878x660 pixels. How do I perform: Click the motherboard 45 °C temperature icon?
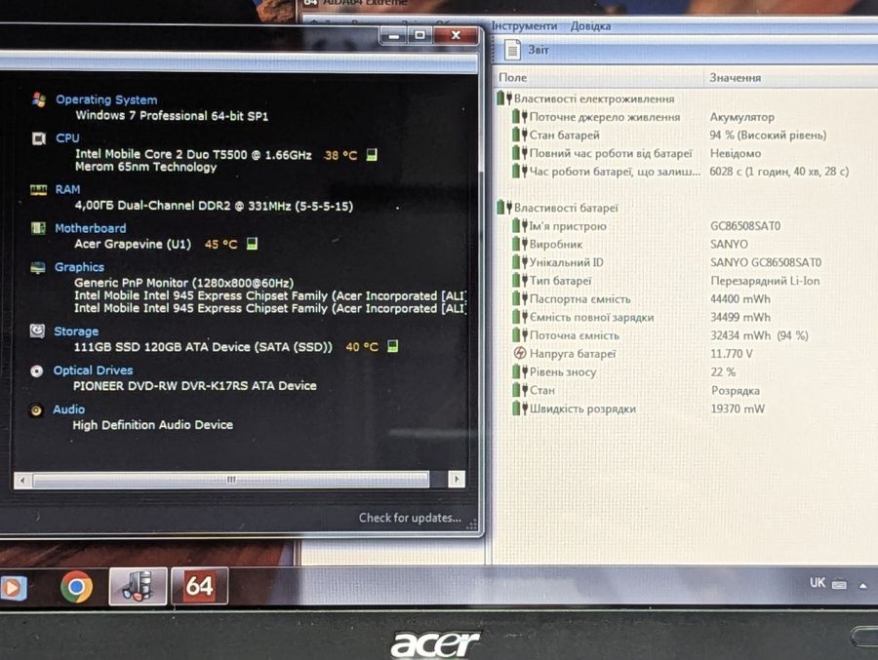coord(252,244)
